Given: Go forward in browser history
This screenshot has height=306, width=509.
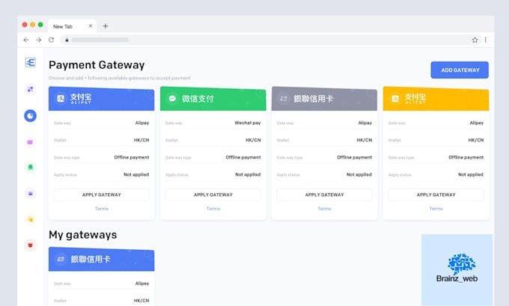Looking at the screenshot, I should tap(39, 40).
